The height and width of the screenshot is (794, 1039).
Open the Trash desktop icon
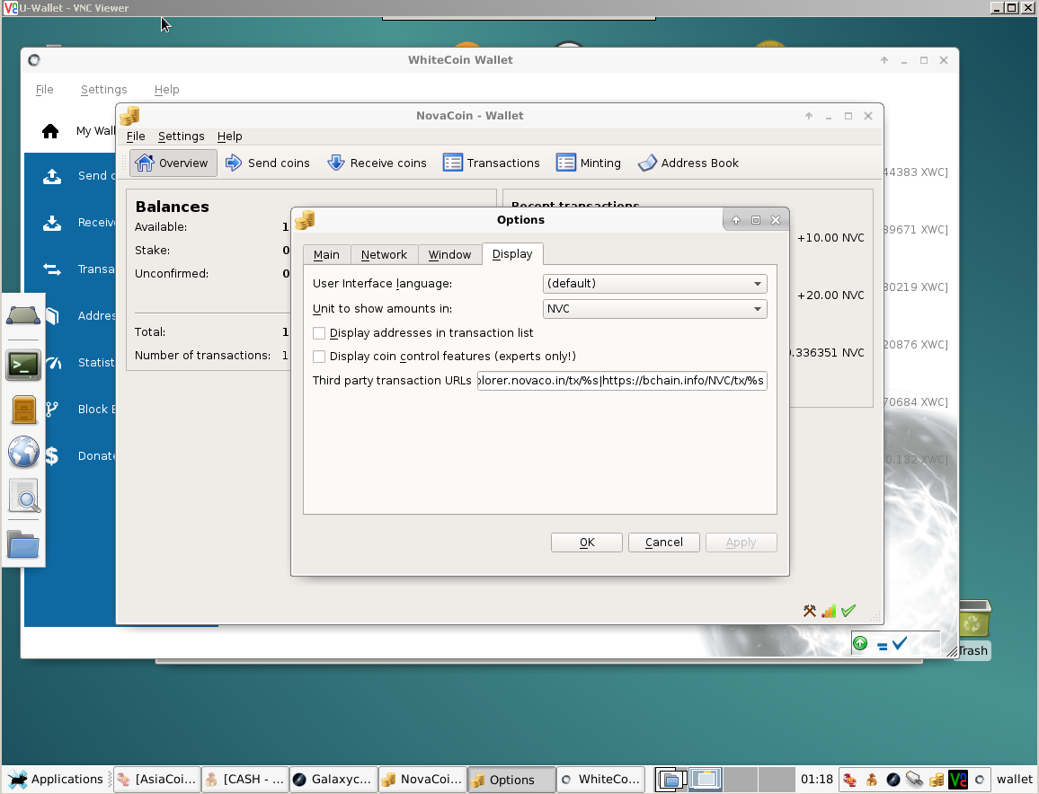[973, 629]
